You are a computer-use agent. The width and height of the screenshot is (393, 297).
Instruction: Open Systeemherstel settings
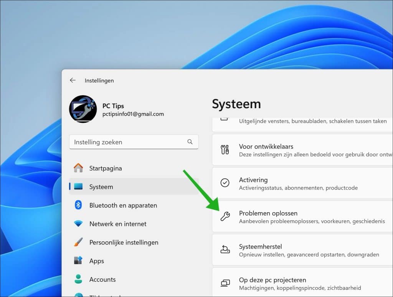pyautogui.click(x=302, y=250)
